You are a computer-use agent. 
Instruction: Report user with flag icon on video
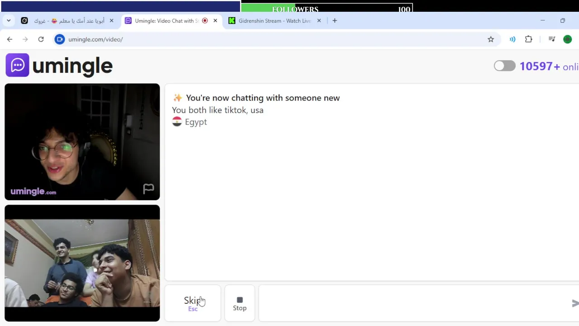click(148, 189)
